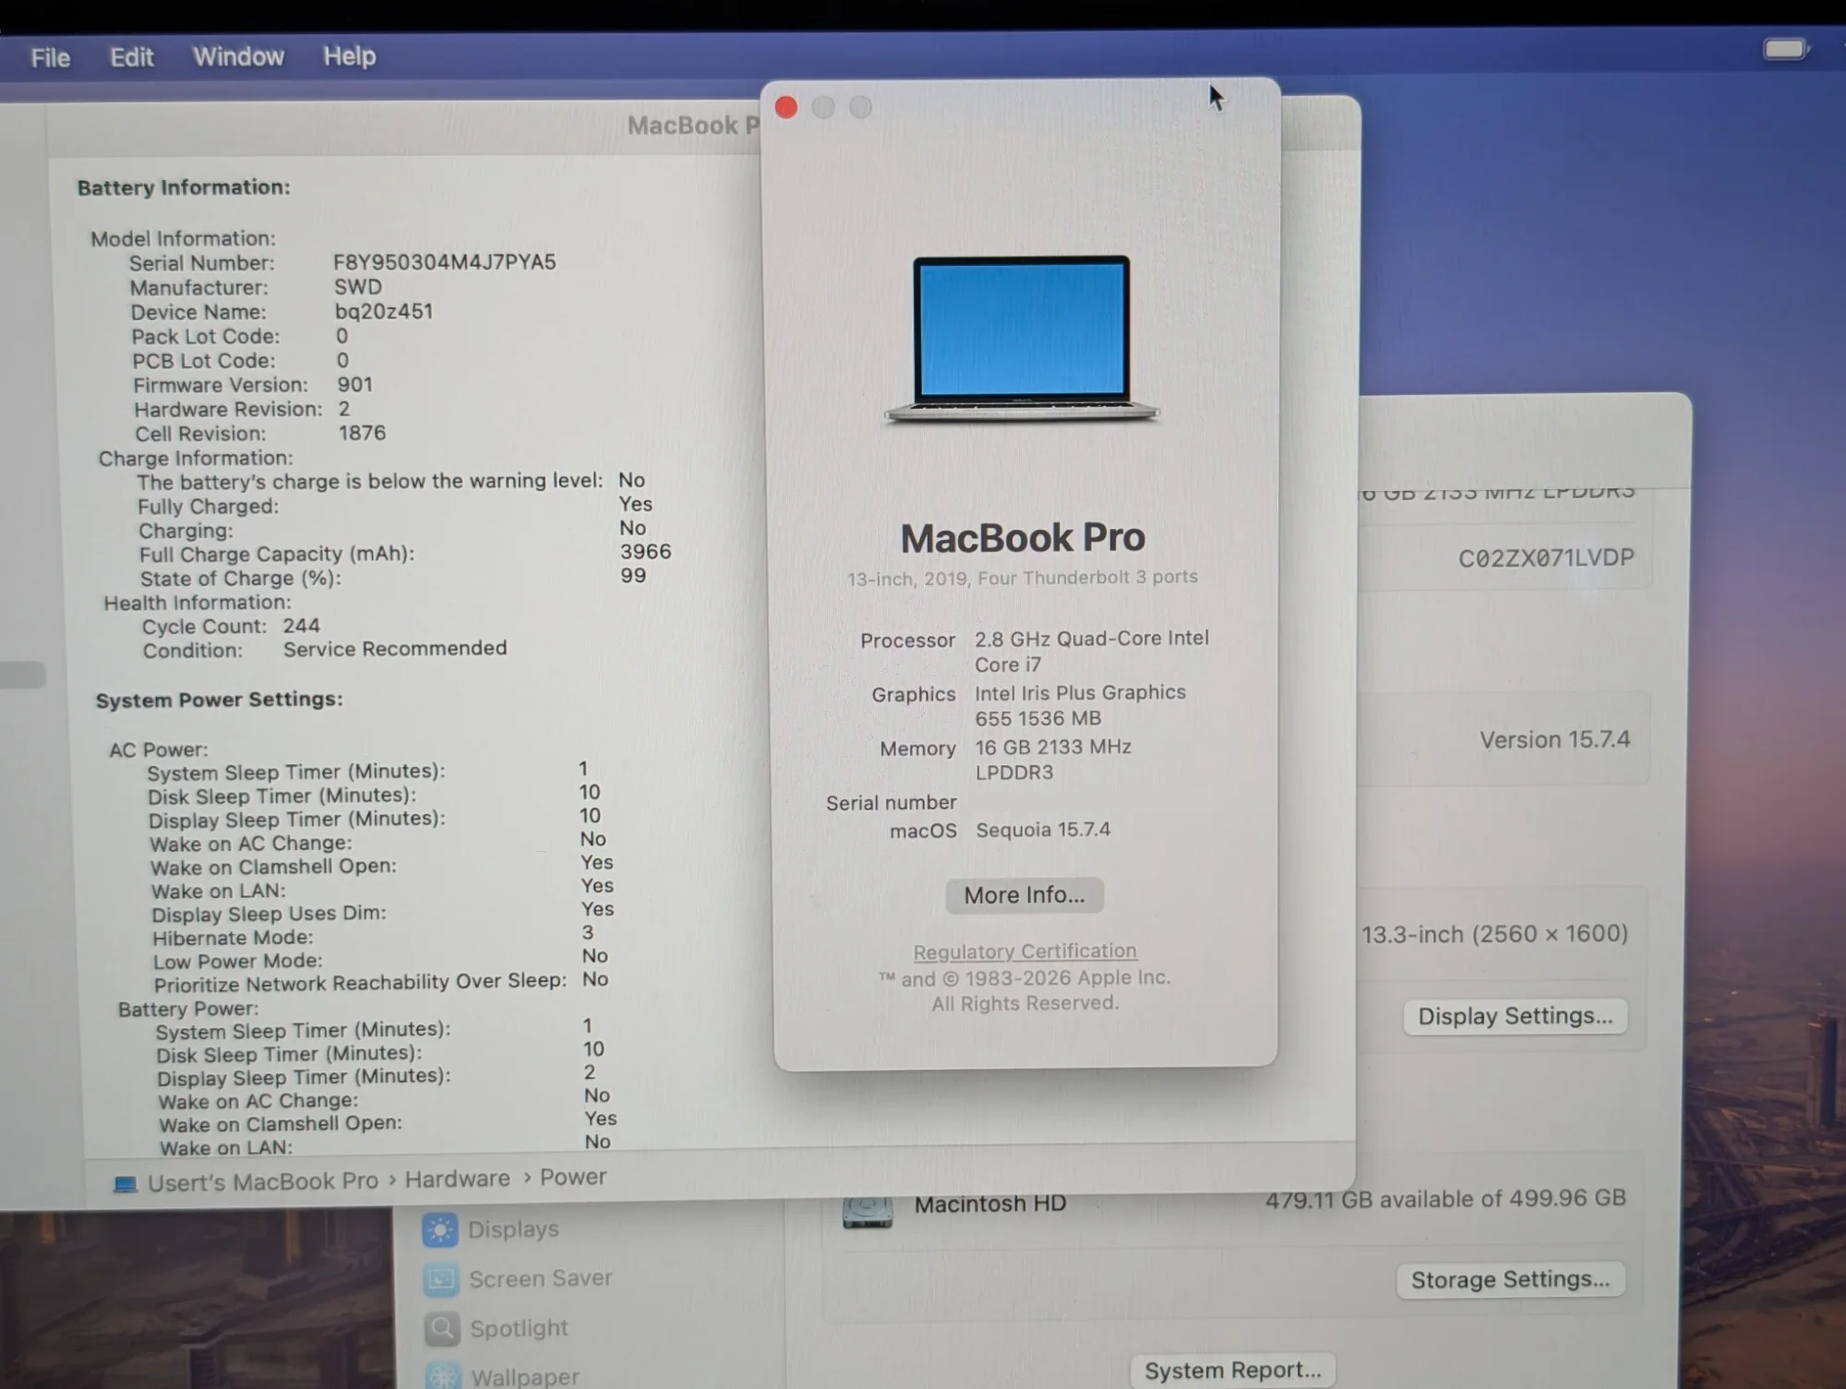Click 13-inch, 2019, Four Thunderbolt 3 ports subtitle

click(x=1023, y=578)
